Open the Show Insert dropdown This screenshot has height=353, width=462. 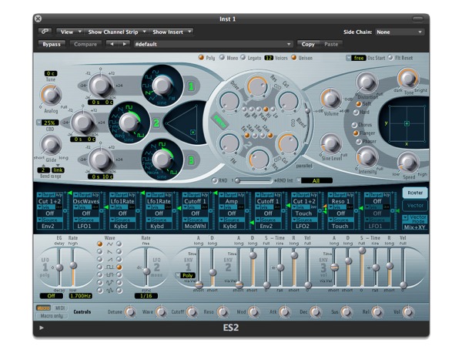(x=171, y=32)
